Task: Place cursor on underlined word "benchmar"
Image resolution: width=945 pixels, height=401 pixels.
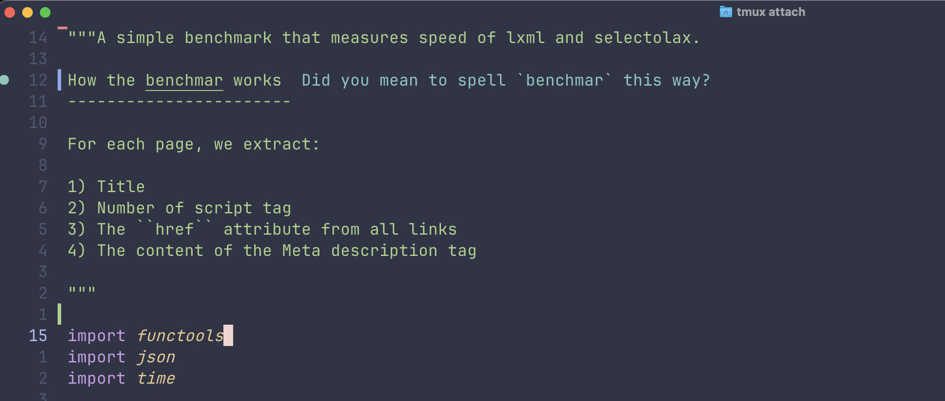Action: tap(184, 80)
